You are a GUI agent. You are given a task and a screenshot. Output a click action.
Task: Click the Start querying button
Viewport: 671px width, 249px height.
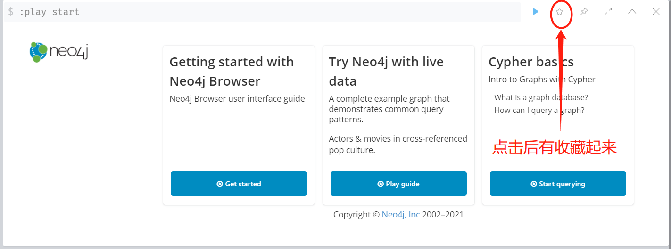[558, 184]
